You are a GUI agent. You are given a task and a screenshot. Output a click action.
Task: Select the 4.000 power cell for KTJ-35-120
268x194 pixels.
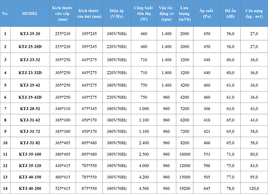[x=144, y=166]
